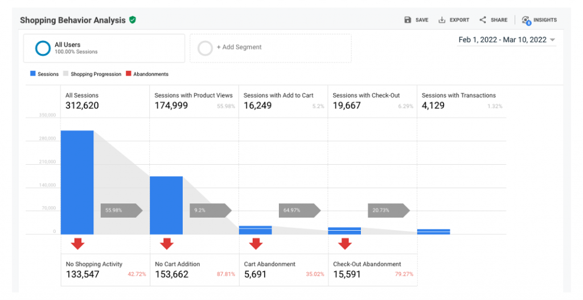Click the Export download icon
This screenshot has width=583, height=300.
tap(442, 20)
